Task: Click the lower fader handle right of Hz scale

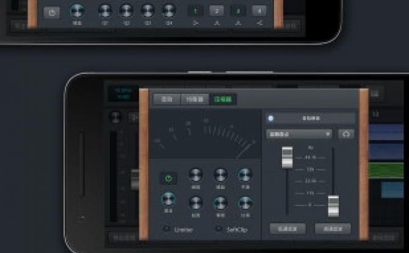Action: point(333,206)
